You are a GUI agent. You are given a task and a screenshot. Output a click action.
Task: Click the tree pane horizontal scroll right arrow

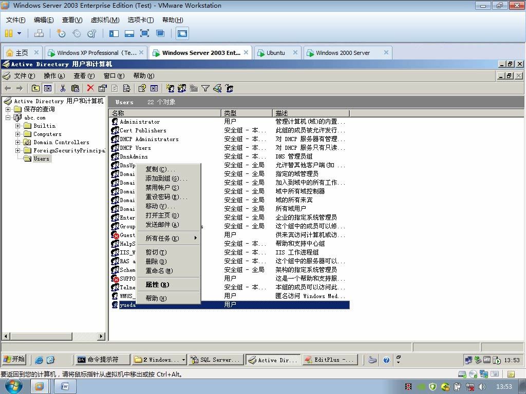pos(101,336)
